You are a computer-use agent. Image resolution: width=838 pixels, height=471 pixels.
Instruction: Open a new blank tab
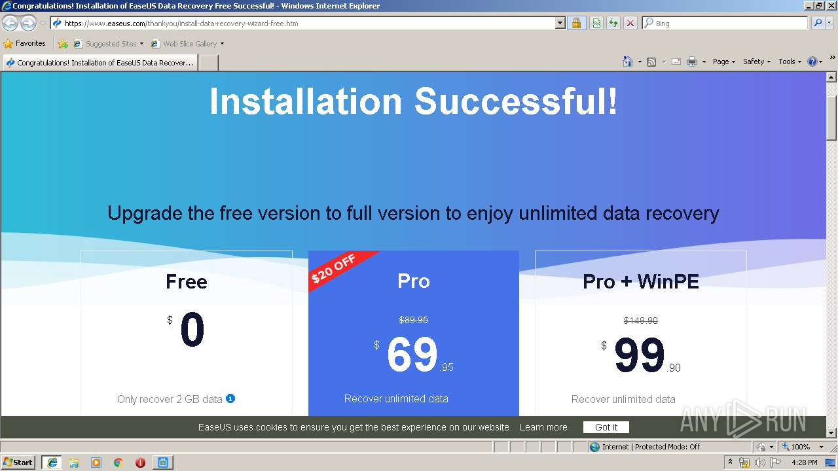[x=208, y=63]
